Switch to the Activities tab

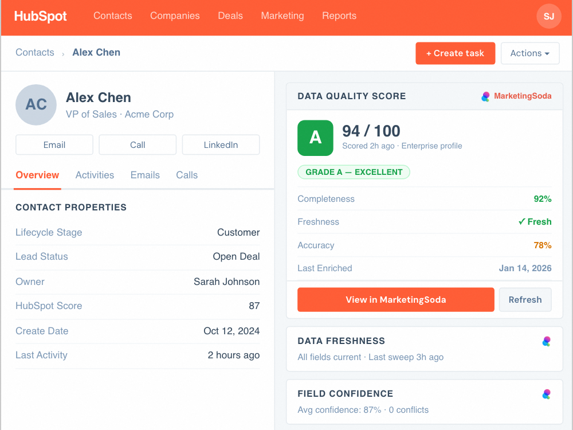tap(95, 175)
